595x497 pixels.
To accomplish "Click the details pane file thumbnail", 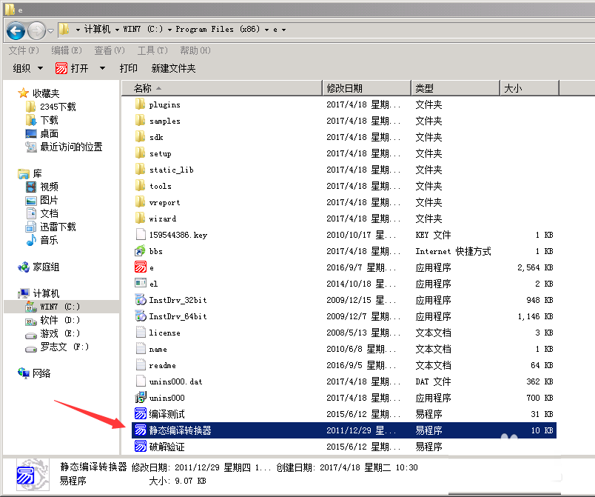I will coord(33,474).
